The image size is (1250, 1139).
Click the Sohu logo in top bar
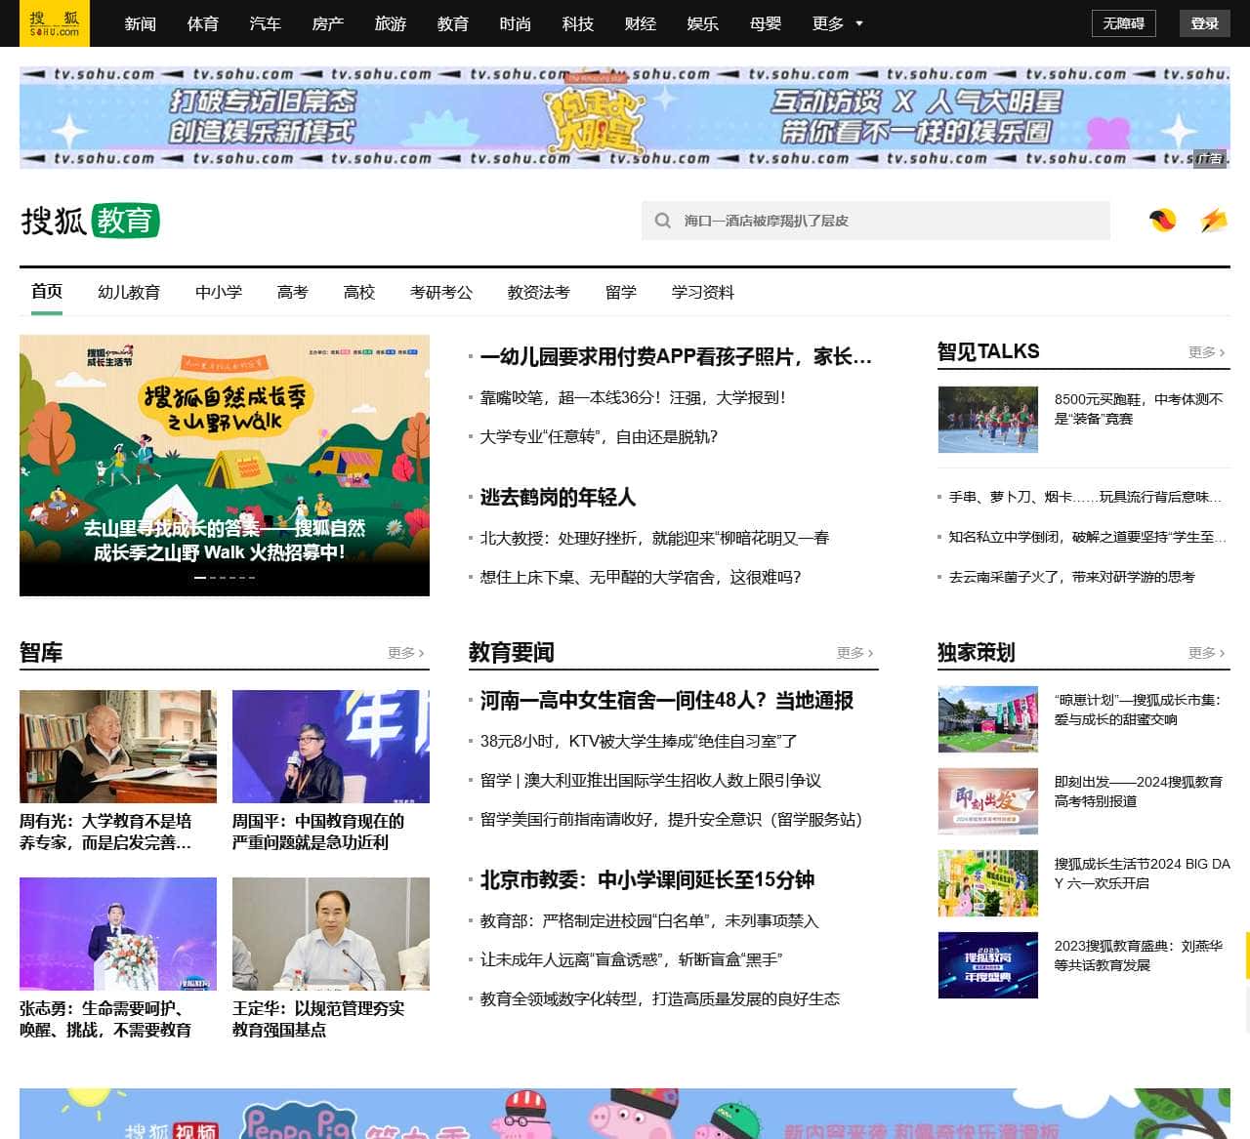click(55, 23)
